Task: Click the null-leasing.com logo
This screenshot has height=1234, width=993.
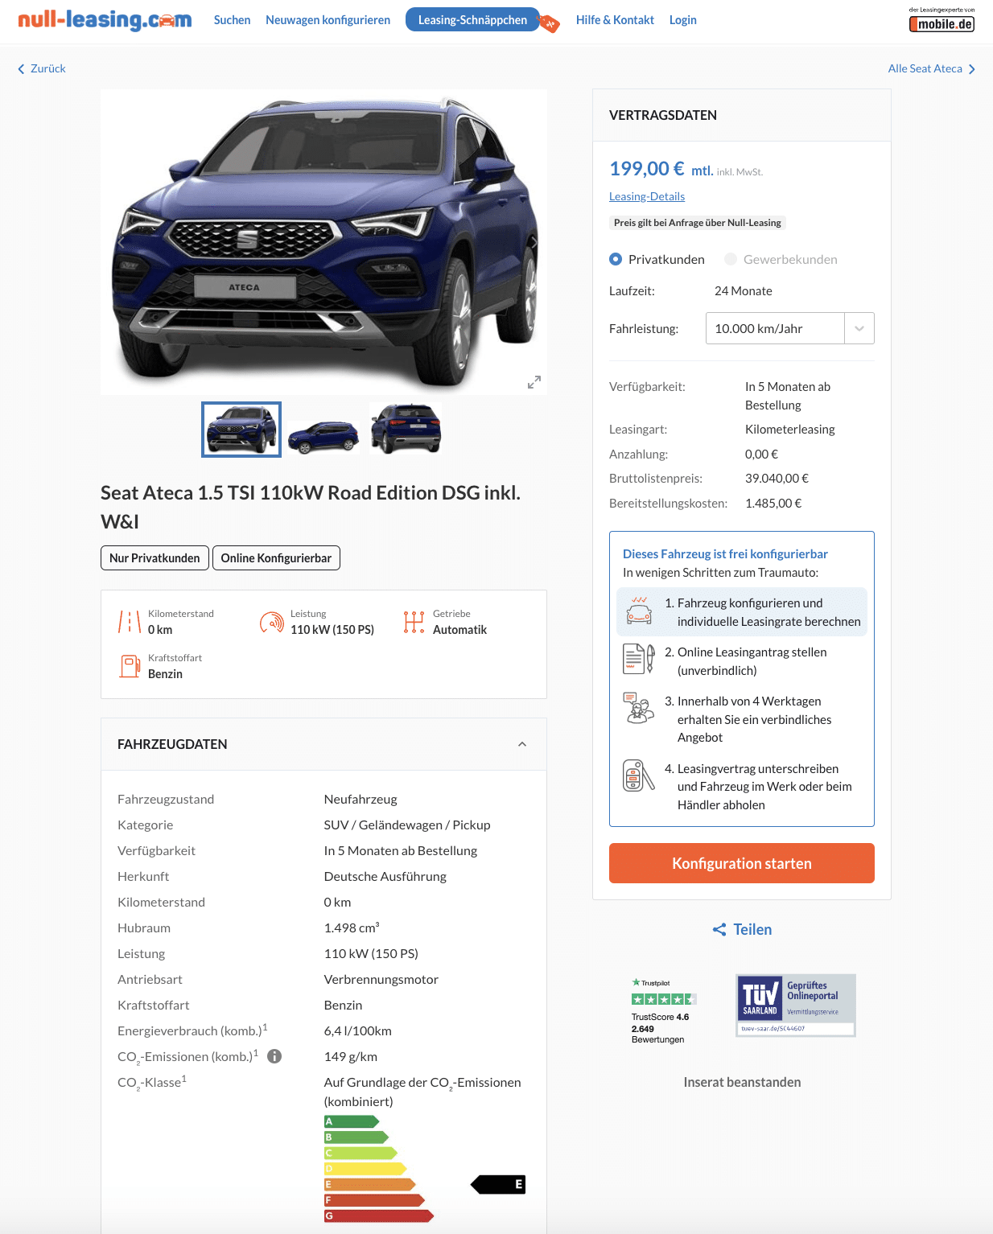Action: [x=105, y=20]
